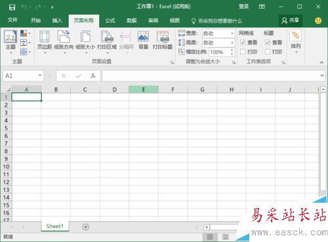Image resolution: width=328 pixels, height=242 pixels.
Task: Switch to the 公式 tab
Action: click(110, 20)
